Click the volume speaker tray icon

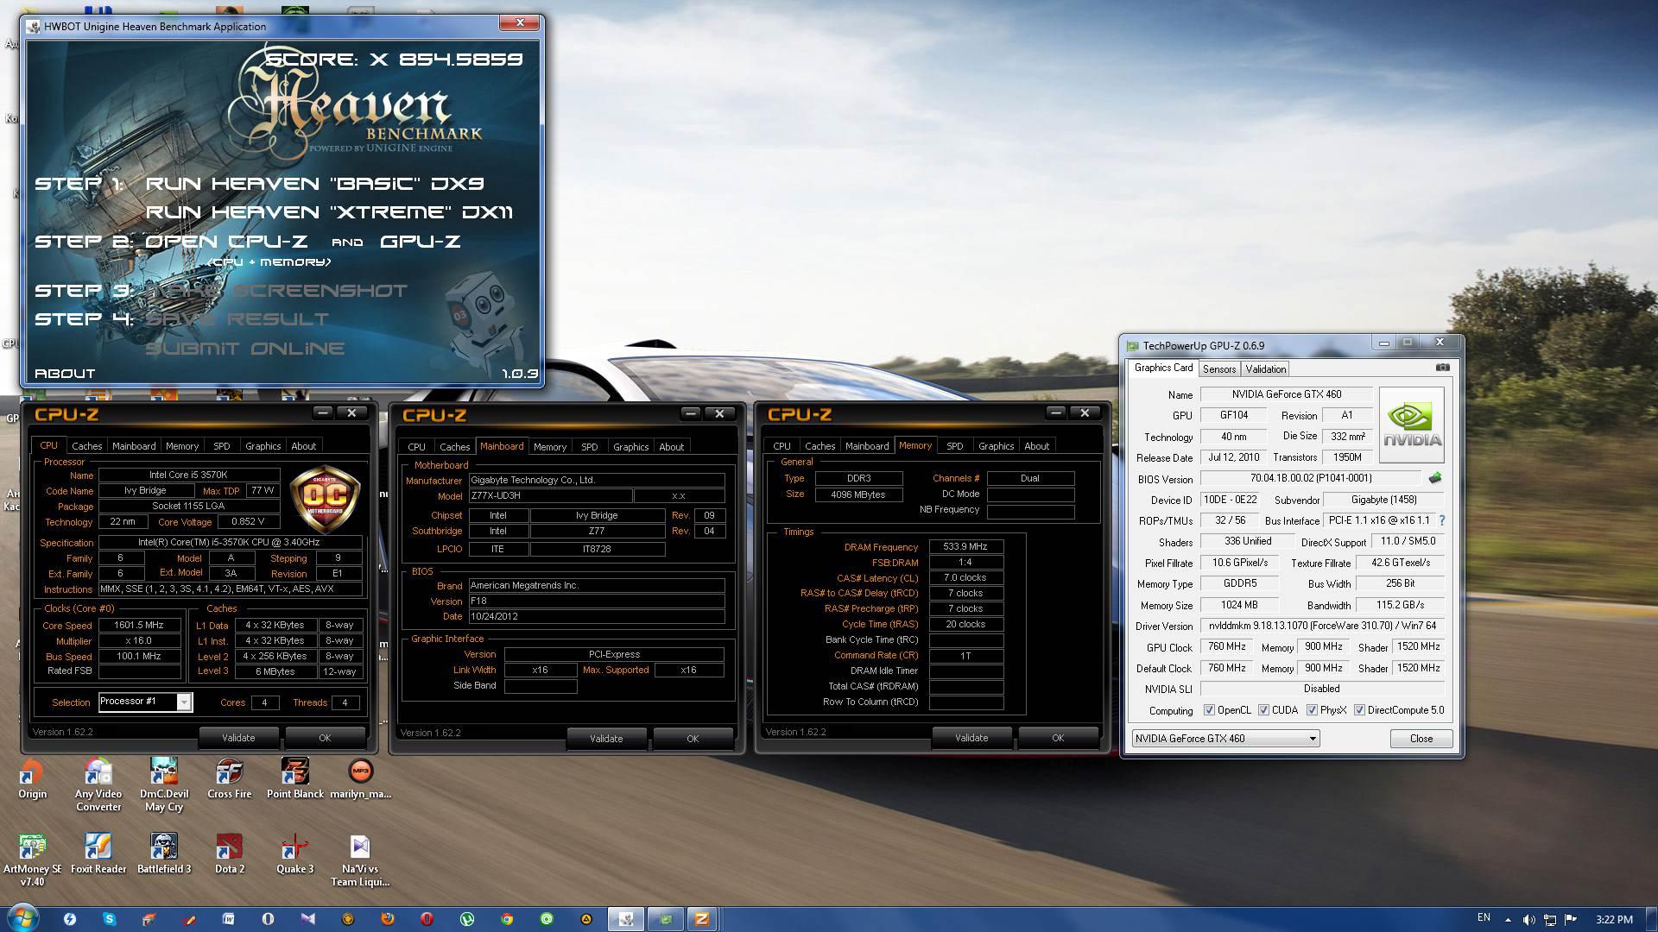click(x=1528, y=920)
